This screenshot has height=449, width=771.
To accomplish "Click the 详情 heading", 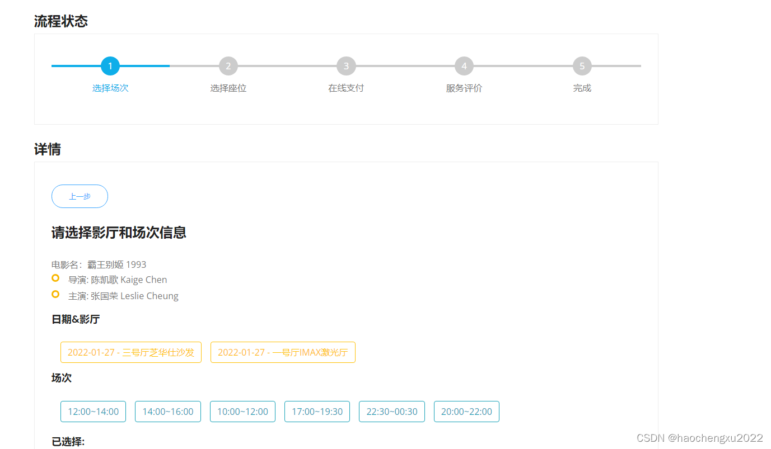I will [x=48, y=149].
